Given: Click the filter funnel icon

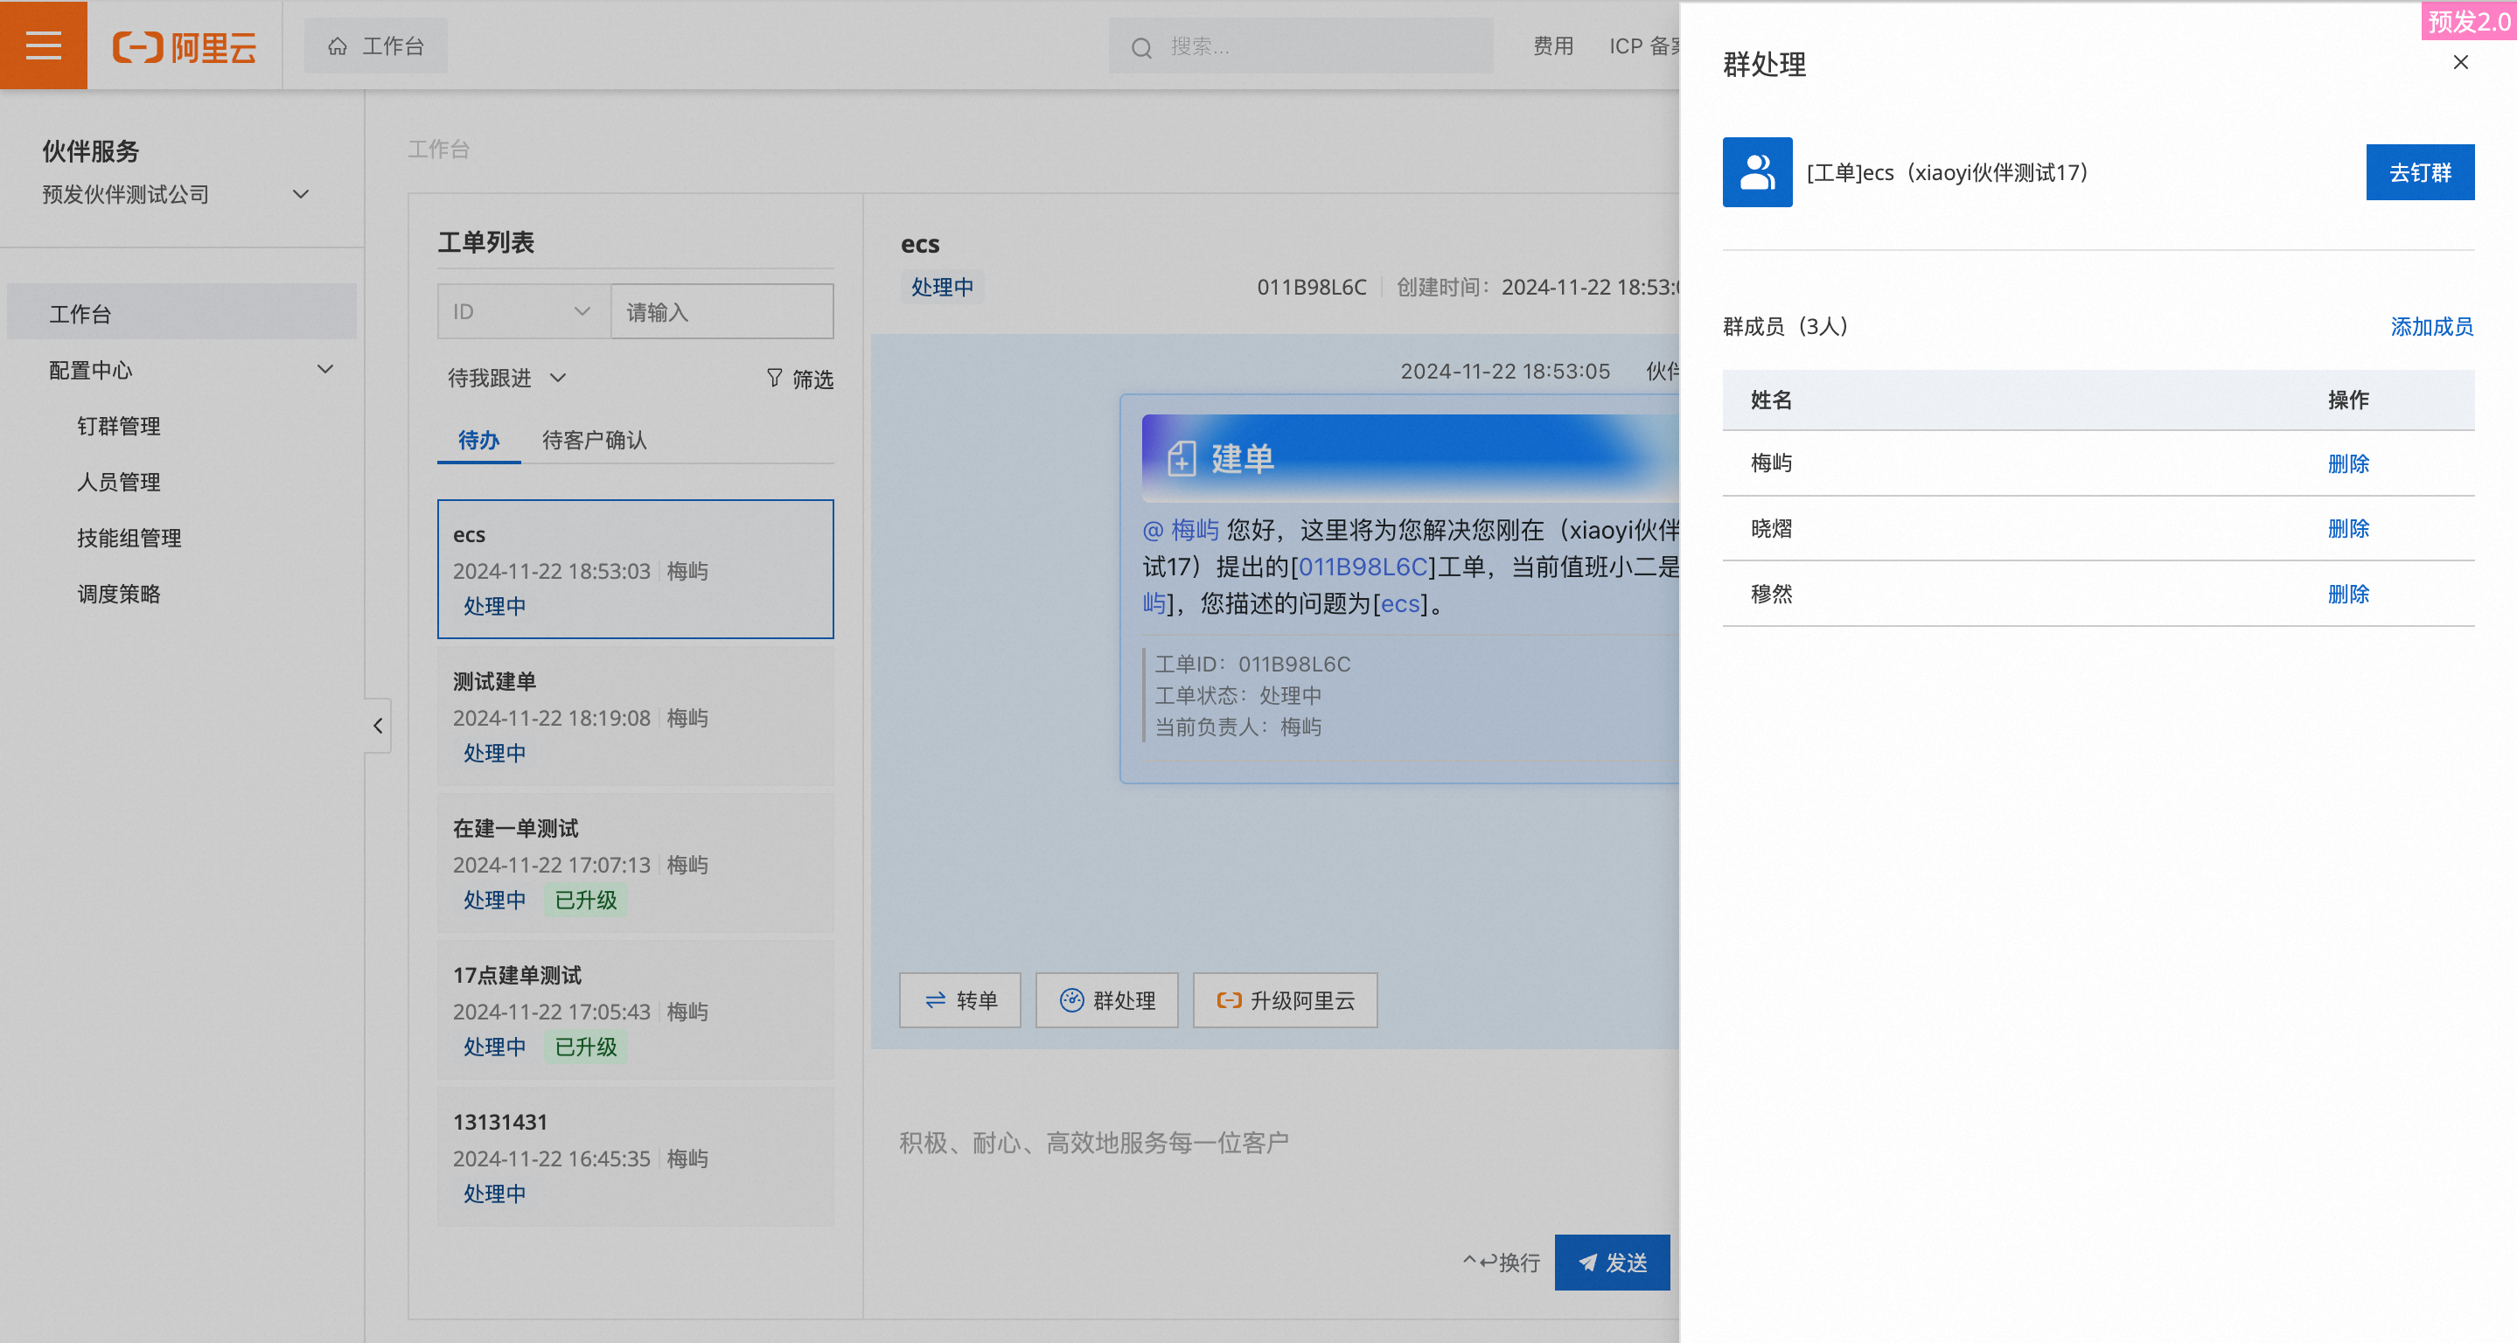Looking at the screenshot, I should (774, 378).
